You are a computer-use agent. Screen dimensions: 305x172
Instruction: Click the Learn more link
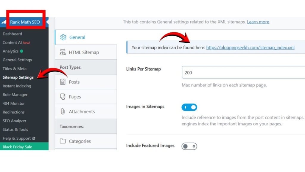point(258,22)
